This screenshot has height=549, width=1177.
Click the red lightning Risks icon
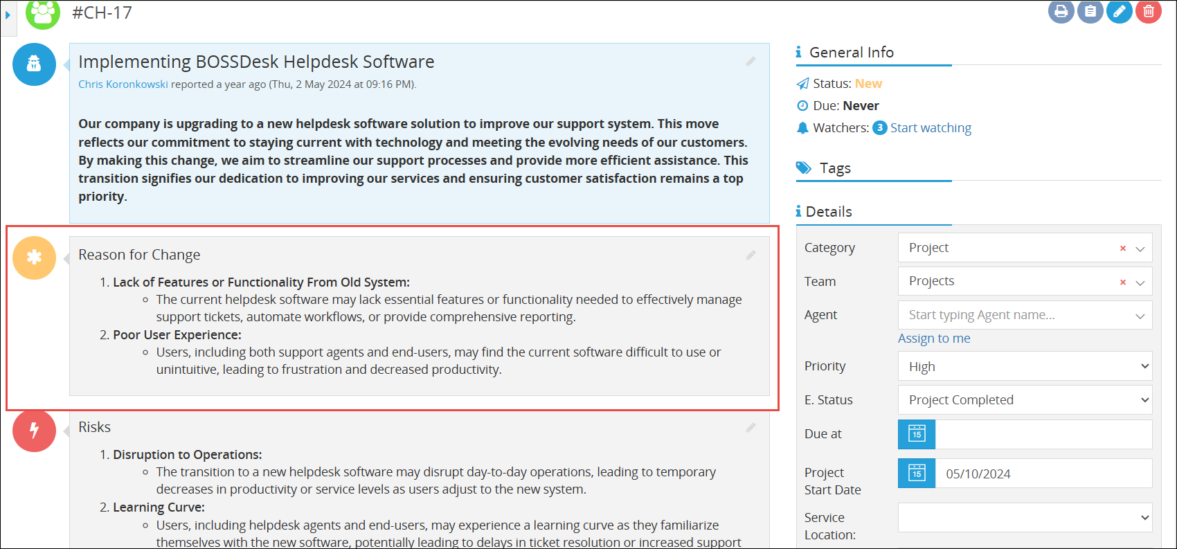34,430
